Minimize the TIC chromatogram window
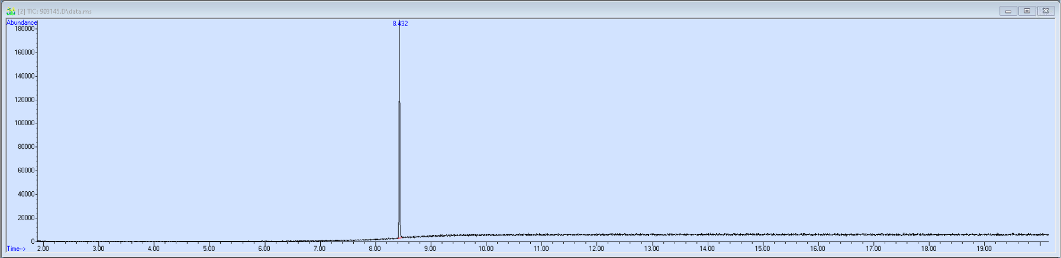 coord(1008,11)
